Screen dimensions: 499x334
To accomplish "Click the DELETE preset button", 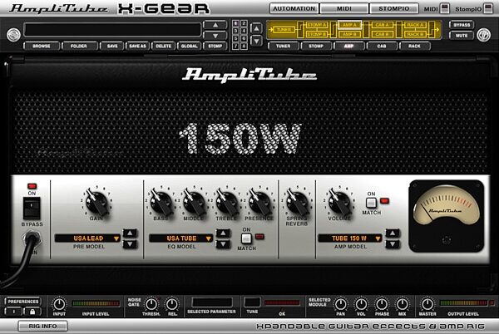I will pos(164,46).
